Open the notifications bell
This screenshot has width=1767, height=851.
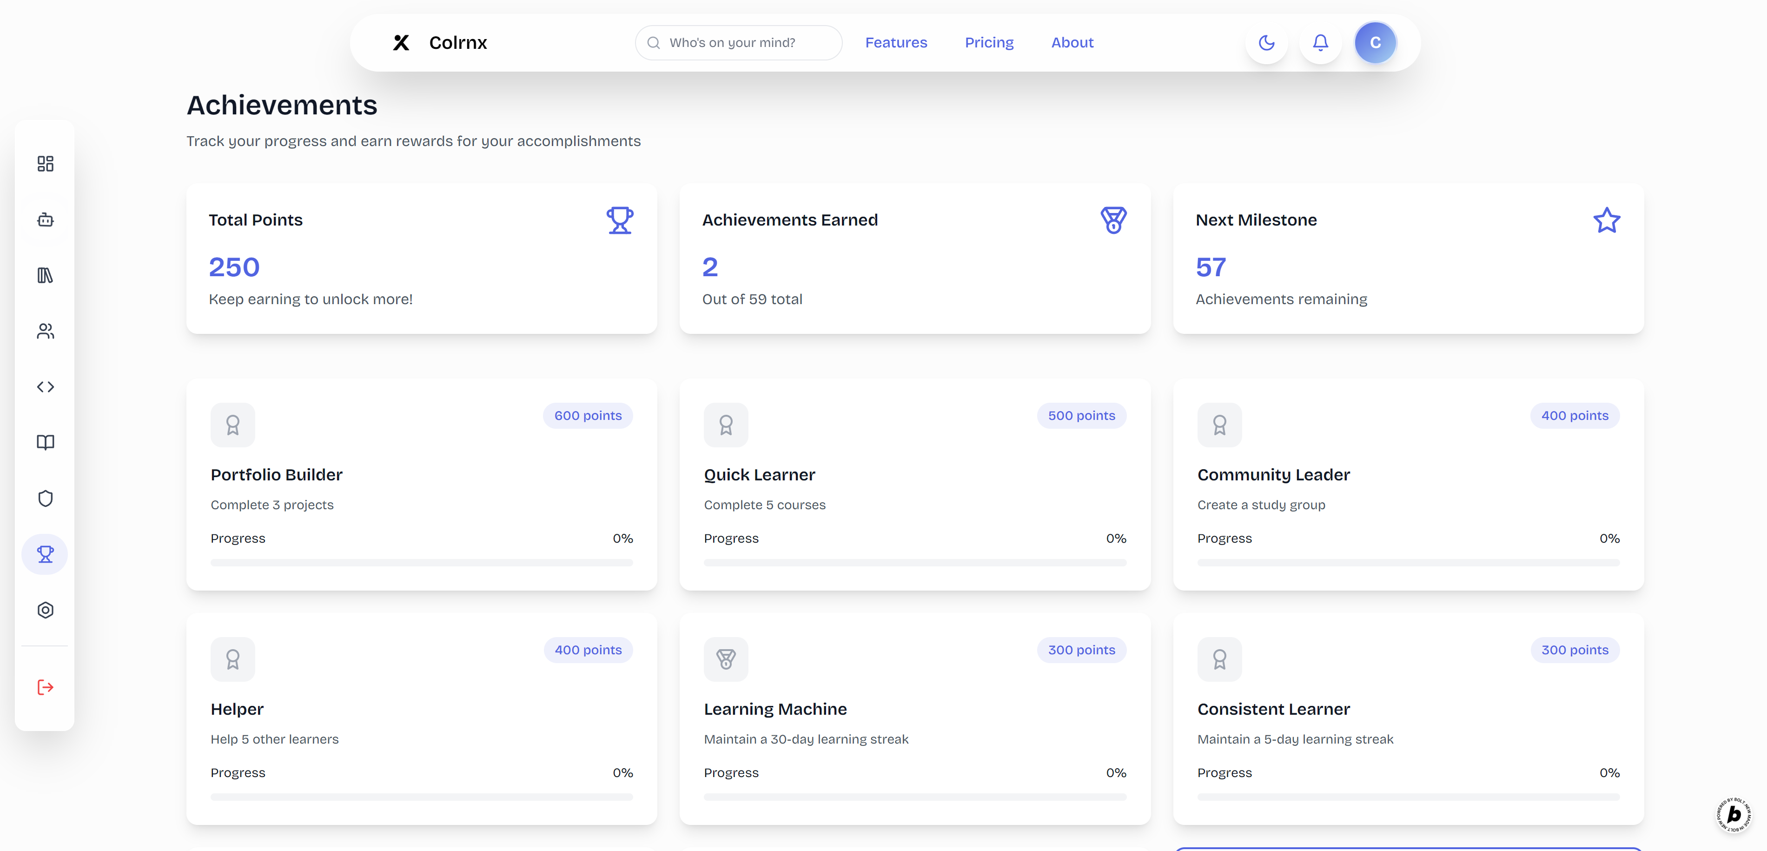coord(1320,43)
